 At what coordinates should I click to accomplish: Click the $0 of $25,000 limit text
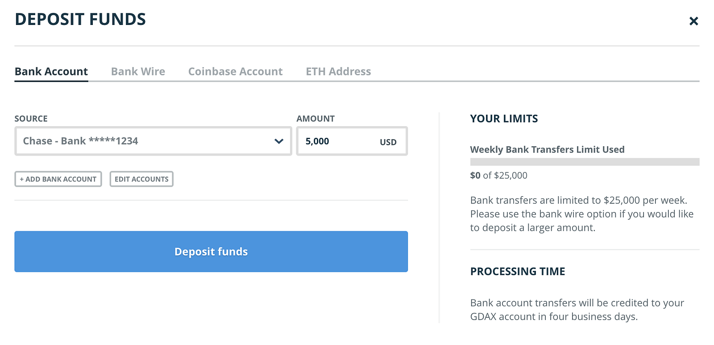(x=498, y=176)
